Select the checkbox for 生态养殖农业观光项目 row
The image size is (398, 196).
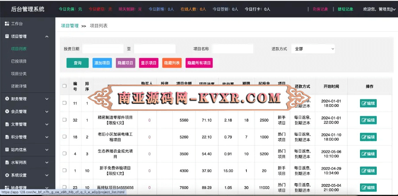[65, 154]
